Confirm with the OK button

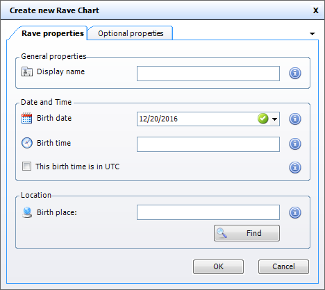[x=218, y=266]
